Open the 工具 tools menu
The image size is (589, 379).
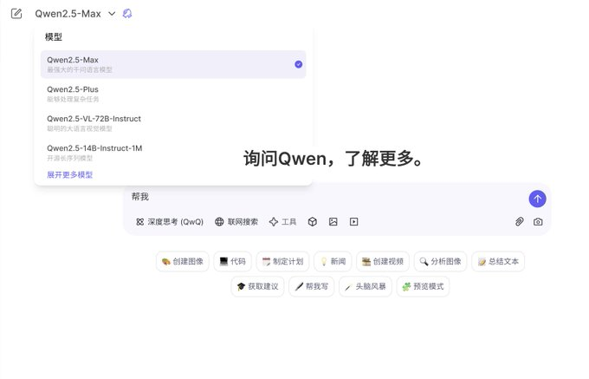(282, 222)
